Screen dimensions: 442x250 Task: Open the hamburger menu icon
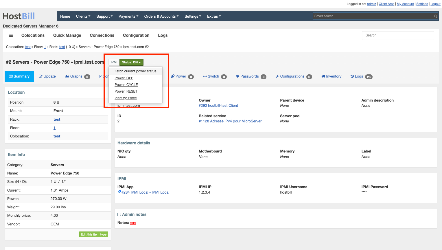[11, 35]
